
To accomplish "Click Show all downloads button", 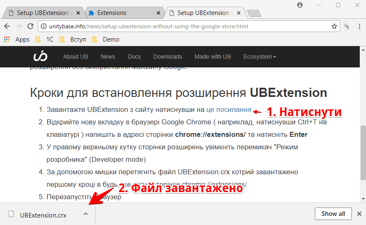I will [x=333, y=214].
